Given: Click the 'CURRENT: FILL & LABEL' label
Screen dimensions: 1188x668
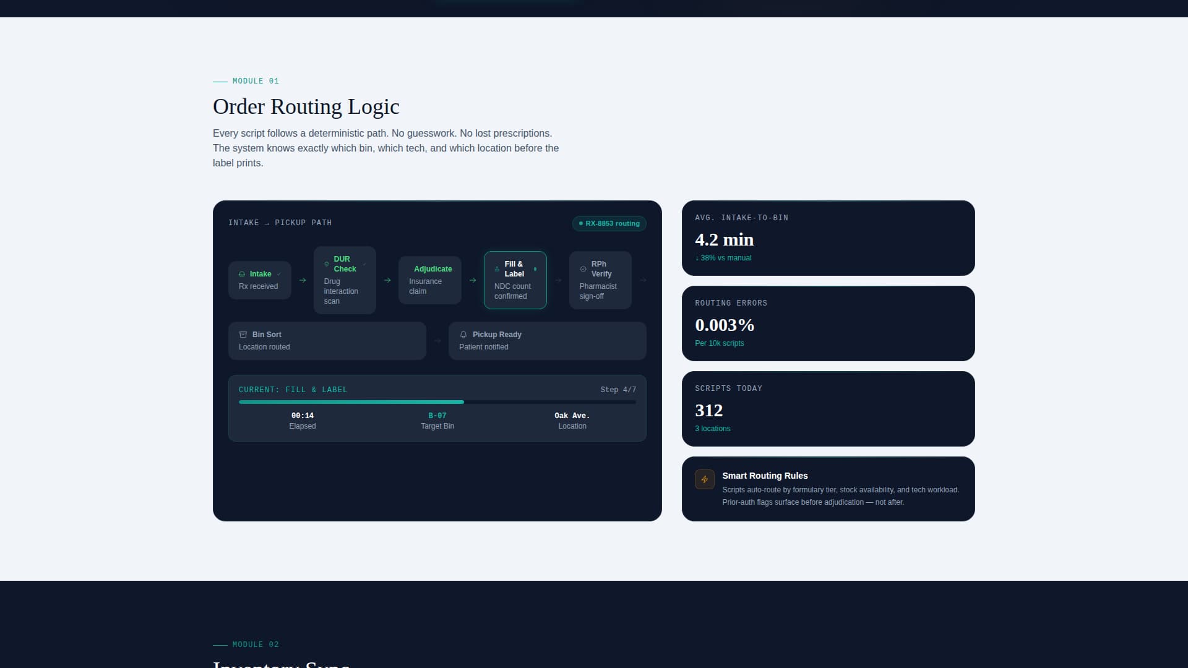Looking at the screenshot, I should [x=293, y=390].
